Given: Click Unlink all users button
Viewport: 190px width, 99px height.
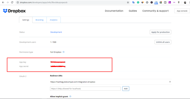Looking at the screenshot, I should (163, 42).
